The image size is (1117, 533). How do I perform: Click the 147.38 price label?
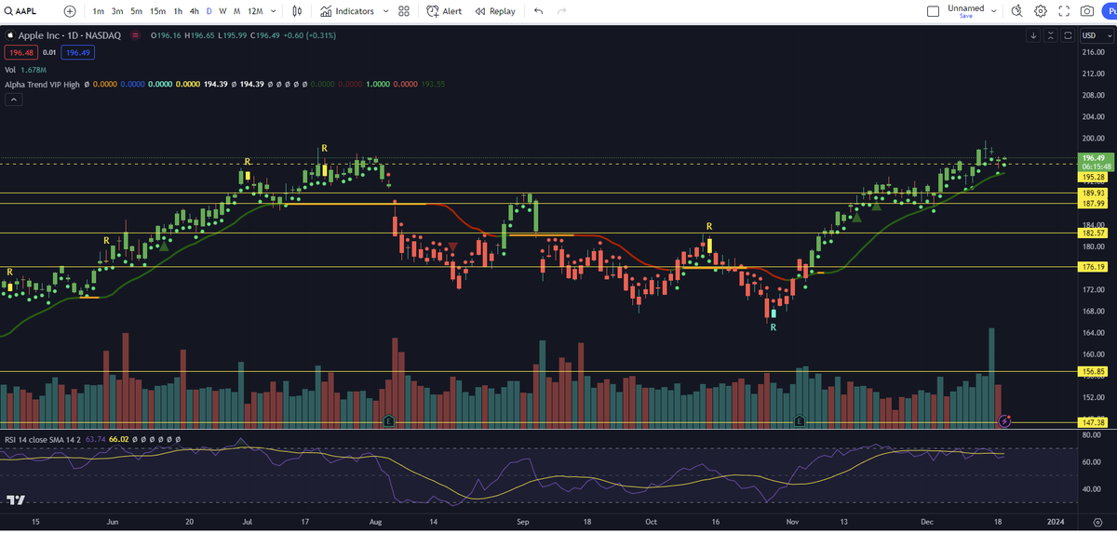coord(1093,422)
